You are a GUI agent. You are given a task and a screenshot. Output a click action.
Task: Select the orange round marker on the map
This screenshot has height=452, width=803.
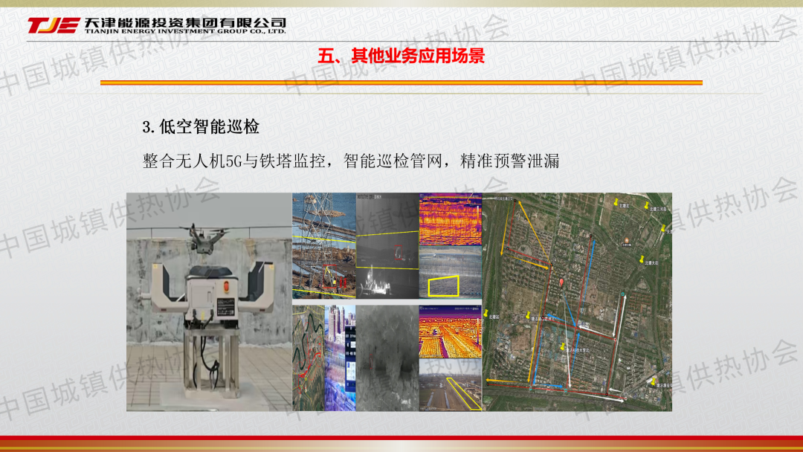[627, 242]
